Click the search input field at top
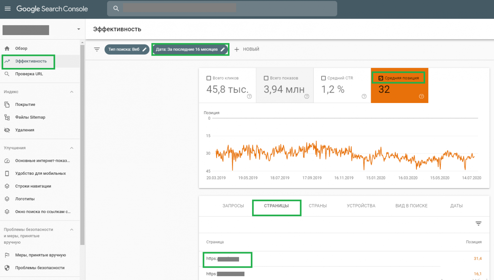 point(222,8)
